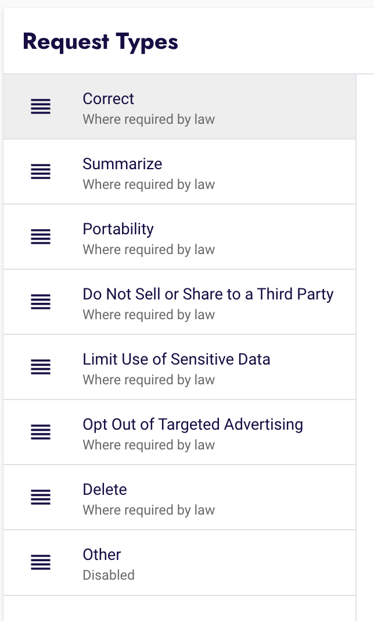
Task: Click the drag handle beside Limit Use of Sensitive Data
Action: [x=40, y=367]
